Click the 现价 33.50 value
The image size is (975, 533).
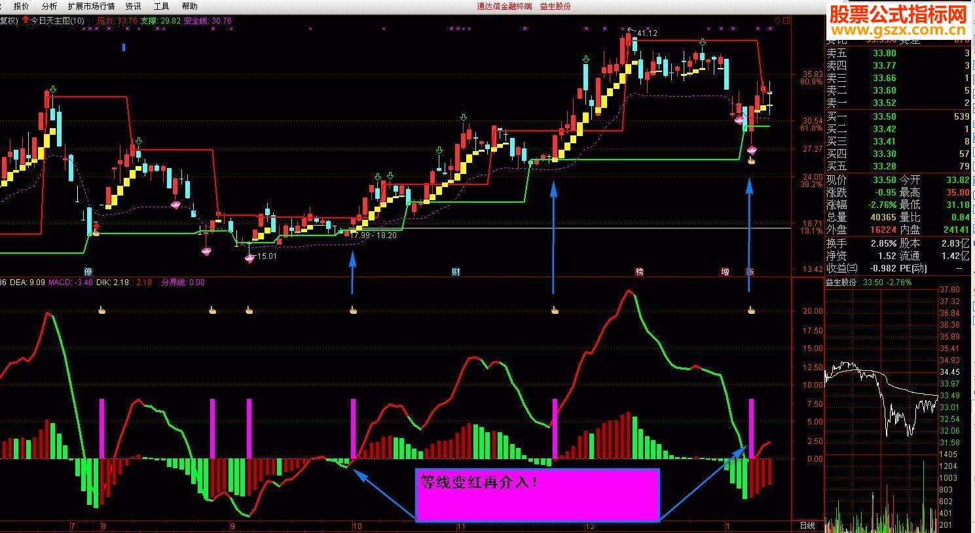point(885,180)
